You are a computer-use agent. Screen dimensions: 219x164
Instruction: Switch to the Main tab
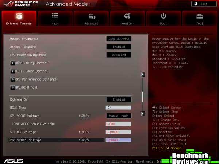click(x=55, y=19)
